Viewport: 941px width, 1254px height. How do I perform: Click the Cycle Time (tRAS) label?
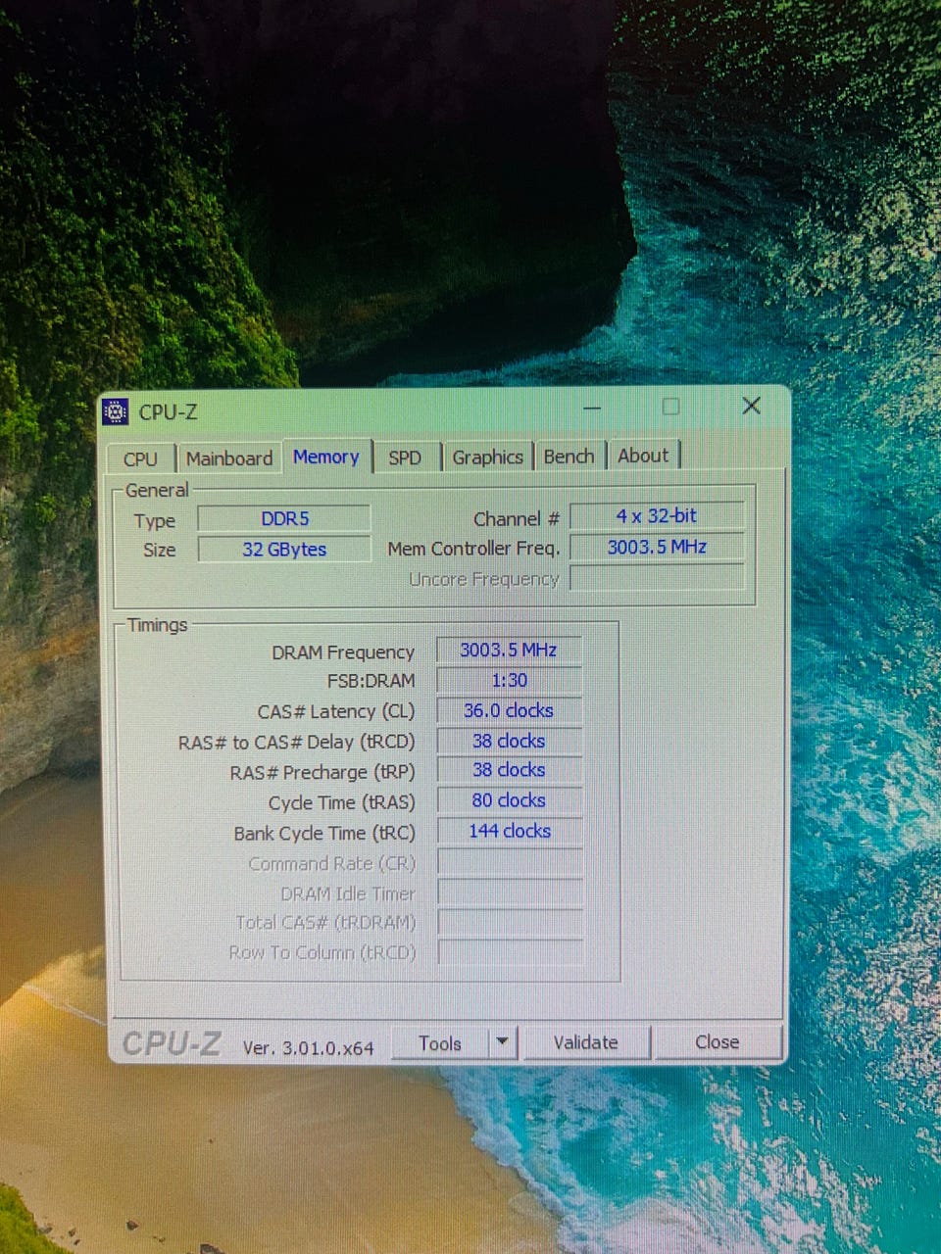341,803
